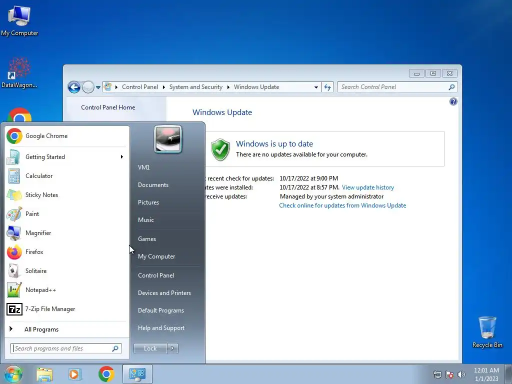Open recent pages dropdown arrow
512x384 pixels.
[98, 87]
